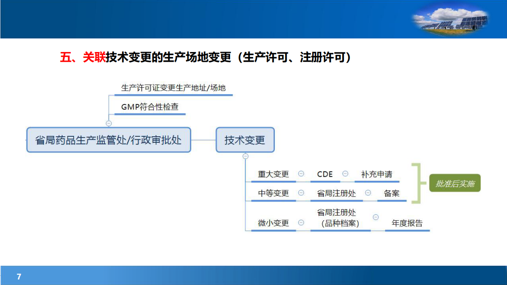Viewport: 507px width, 285px height.
Task: Select the CDE node
Action: click(x=325, y=174)
